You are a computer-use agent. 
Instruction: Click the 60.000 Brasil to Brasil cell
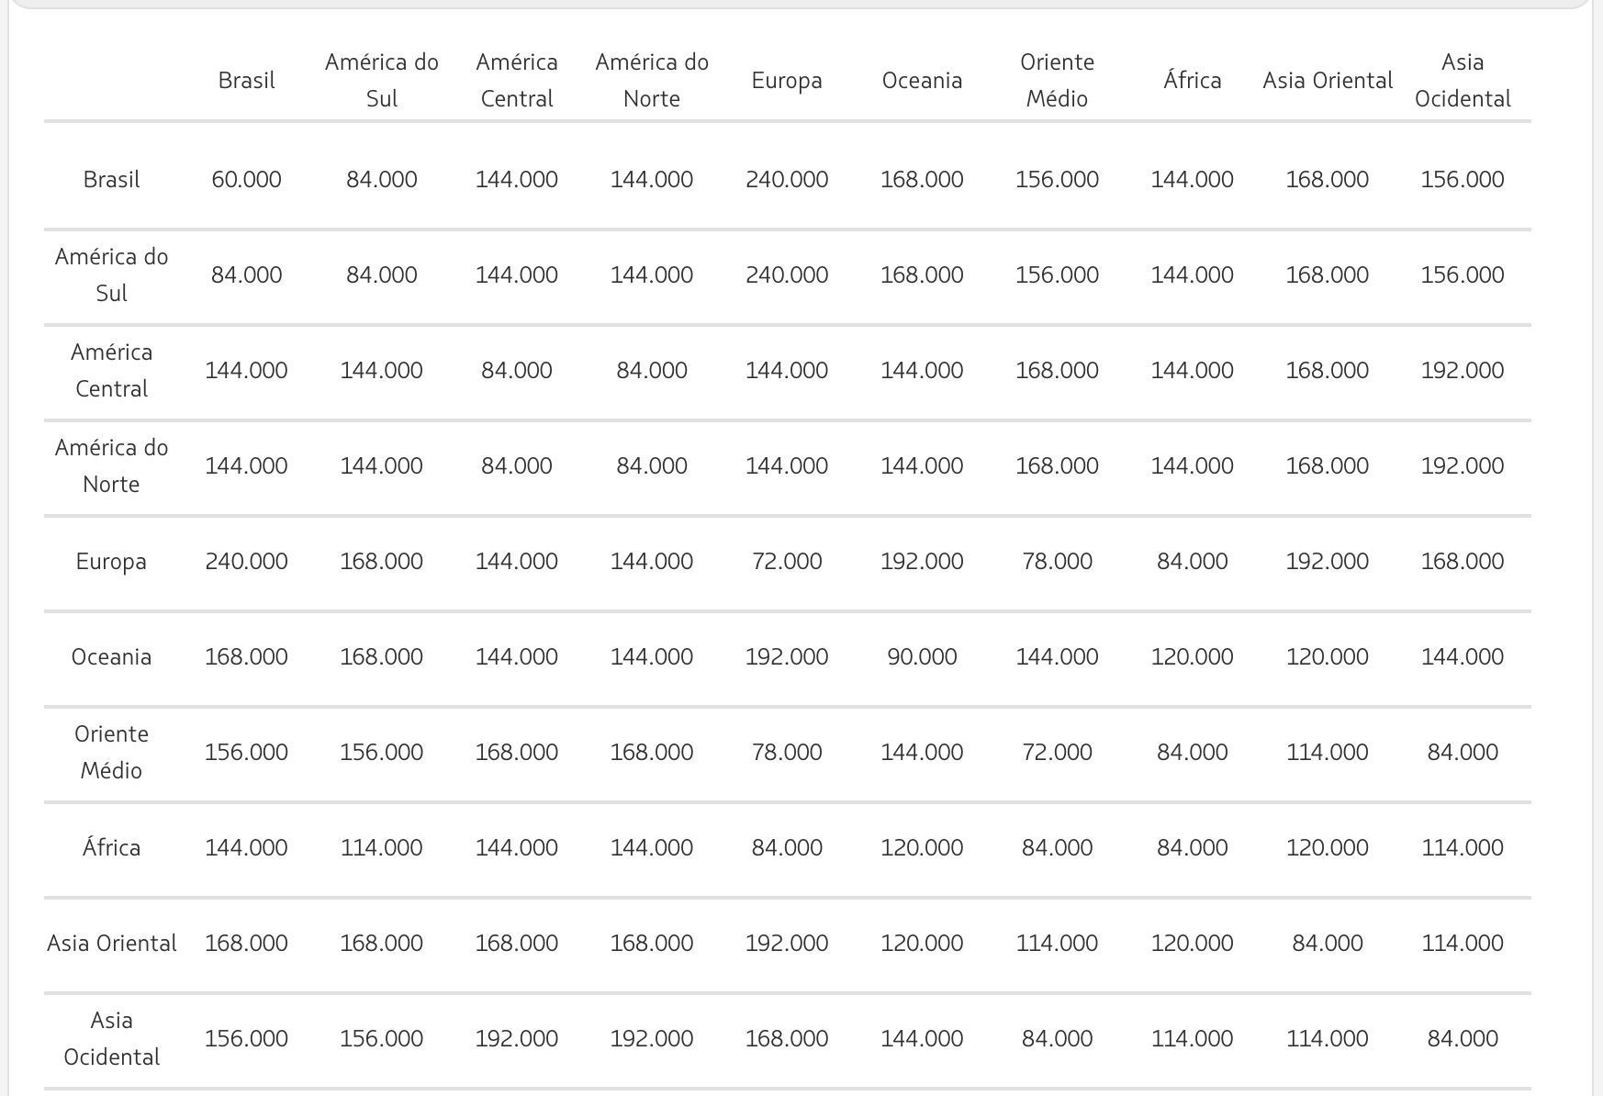point(246,180)
